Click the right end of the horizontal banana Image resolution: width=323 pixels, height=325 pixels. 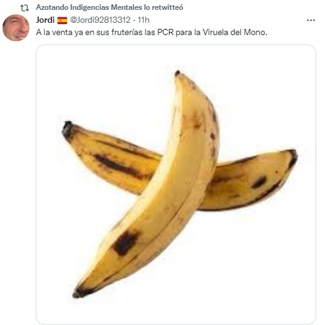(292, 157)
